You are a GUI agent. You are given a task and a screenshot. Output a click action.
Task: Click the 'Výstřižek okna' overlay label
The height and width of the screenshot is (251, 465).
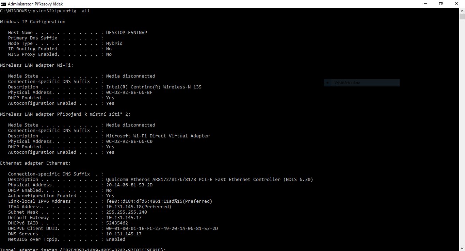347,83
